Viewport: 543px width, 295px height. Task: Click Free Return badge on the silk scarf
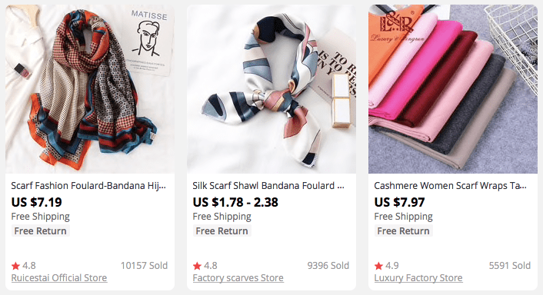(222, 230)
